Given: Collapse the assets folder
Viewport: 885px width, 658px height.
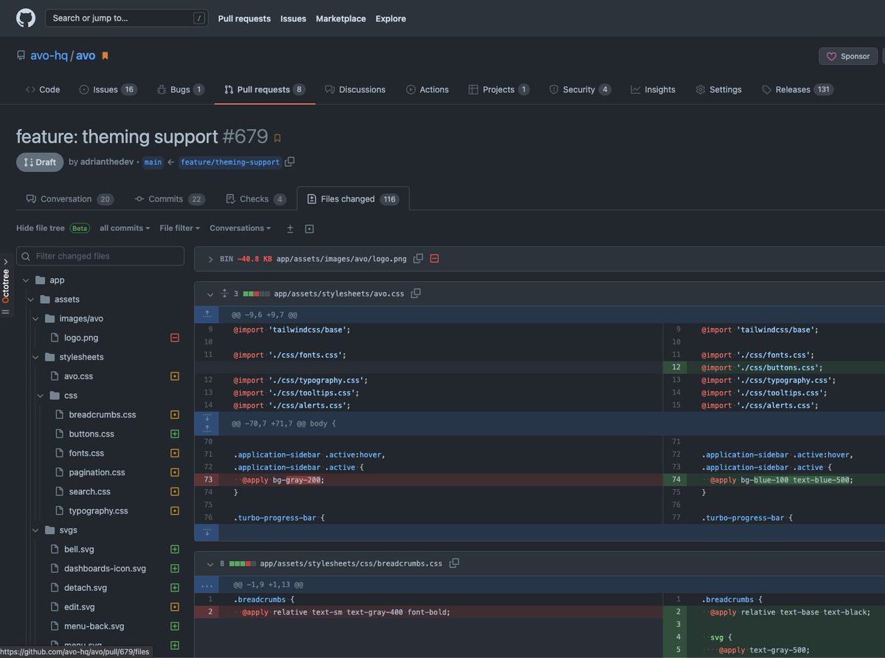Looking at the screenshot, I should tap(31, 299).
